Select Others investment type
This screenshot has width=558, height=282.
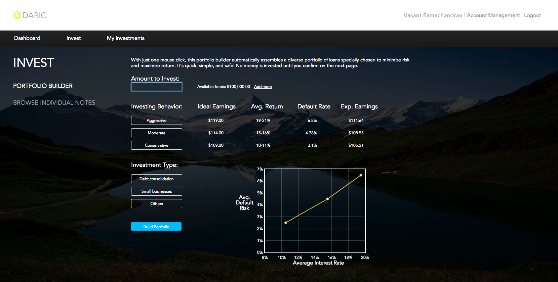coord(157,204)
